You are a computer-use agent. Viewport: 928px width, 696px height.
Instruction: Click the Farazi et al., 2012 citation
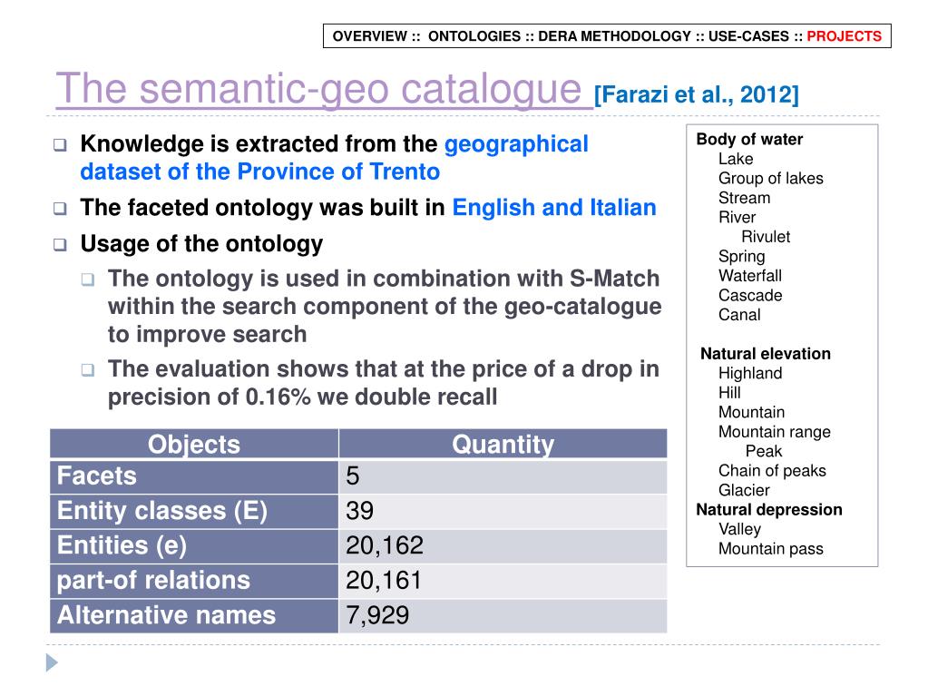[x=697, y=94]
